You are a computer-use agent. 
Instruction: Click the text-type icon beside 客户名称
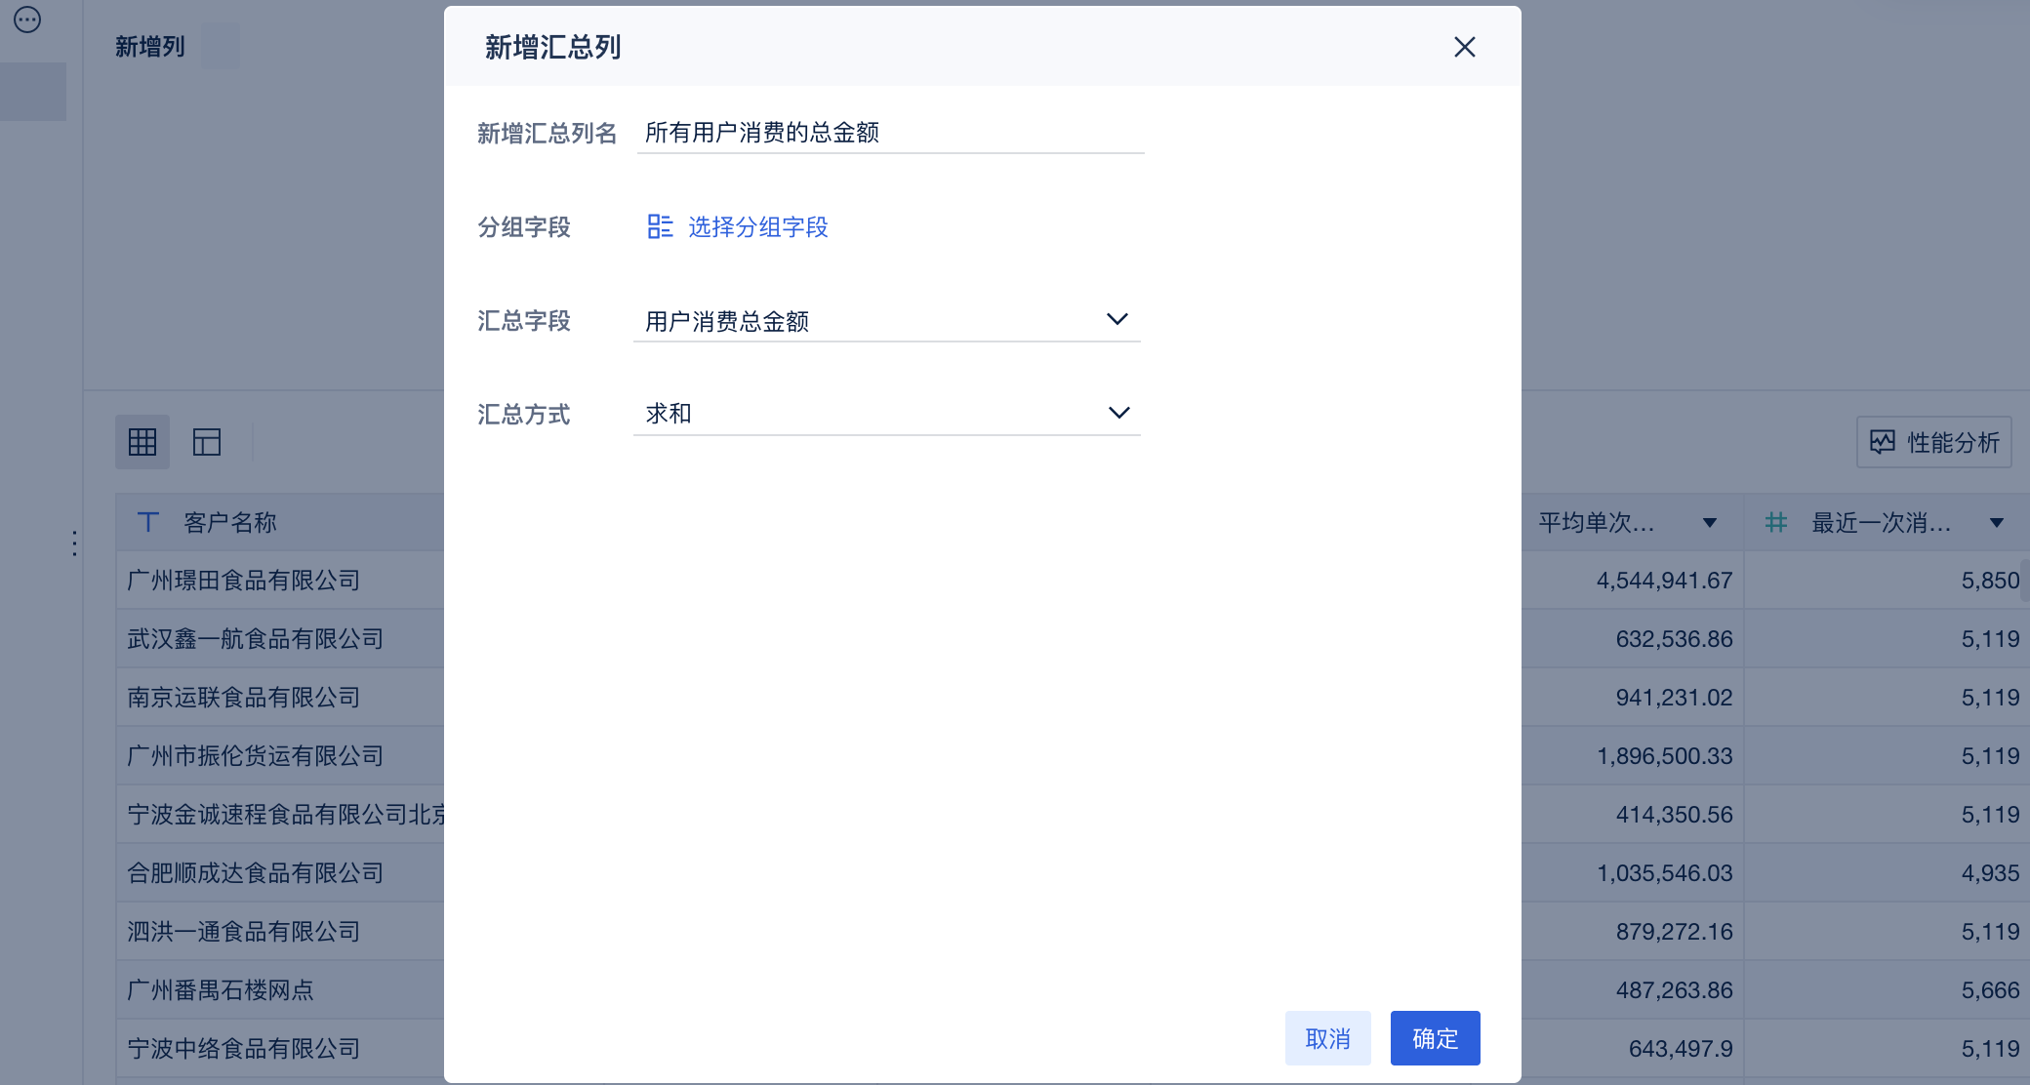148,522
